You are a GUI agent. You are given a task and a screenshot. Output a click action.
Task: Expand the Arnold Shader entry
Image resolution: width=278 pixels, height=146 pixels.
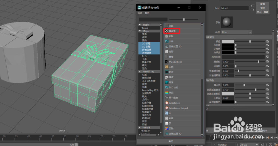pos(141,131)
